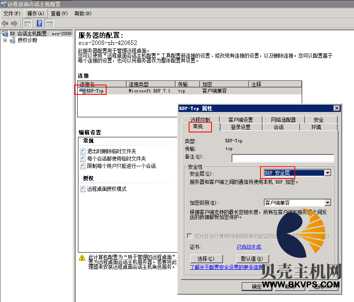This screenshot has width=354, height=302.
Task: Select the RD 会话主机配置 root node icon
Action: [x=5, y=34]
